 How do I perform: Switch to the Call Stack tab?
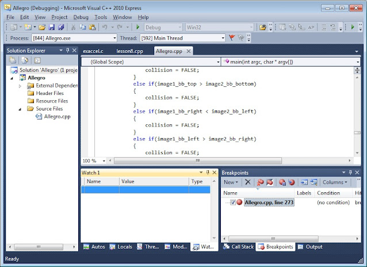click(238, 247)
